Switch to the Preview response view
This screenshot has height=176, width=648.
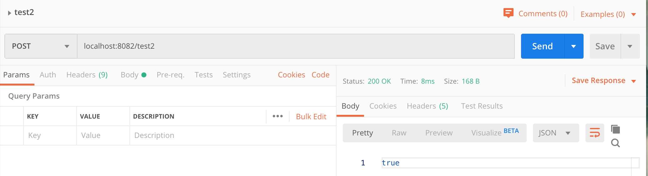(x=439, y=133)
